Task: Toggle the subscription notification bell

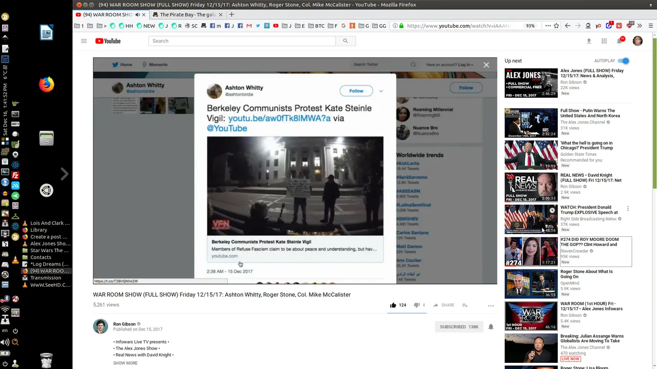Action: pos(491,326)
